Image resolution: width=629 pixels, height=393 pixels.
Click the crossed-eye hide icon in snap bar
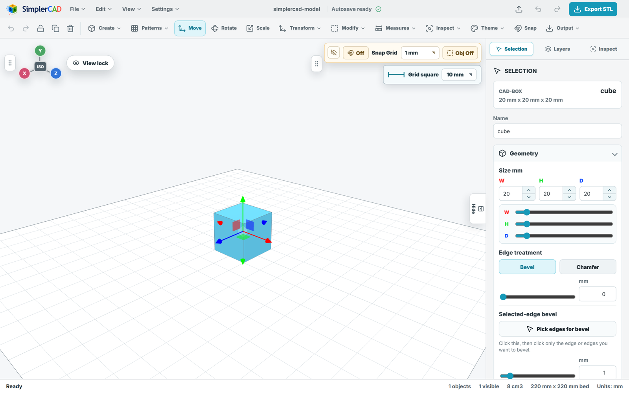(334, 53)
